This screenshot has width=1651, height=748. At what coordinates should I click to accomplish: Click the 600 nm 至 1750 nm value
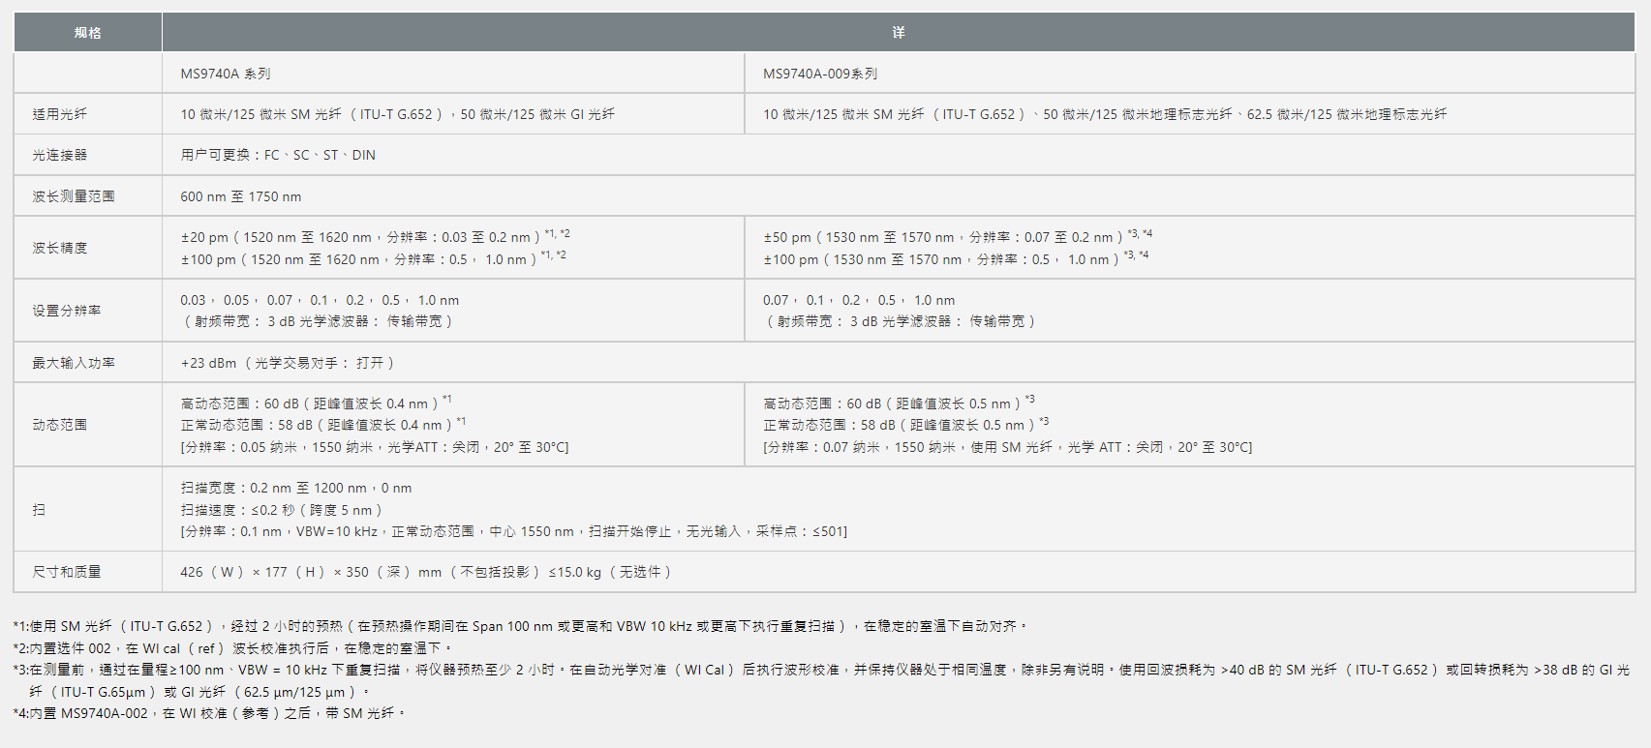[240, 196]
